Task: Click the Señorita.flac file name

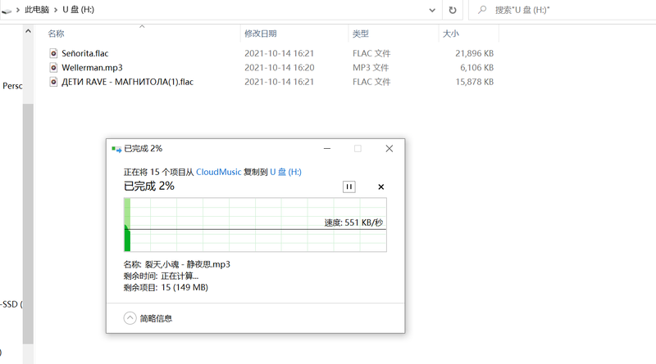Action: point(85,53)
